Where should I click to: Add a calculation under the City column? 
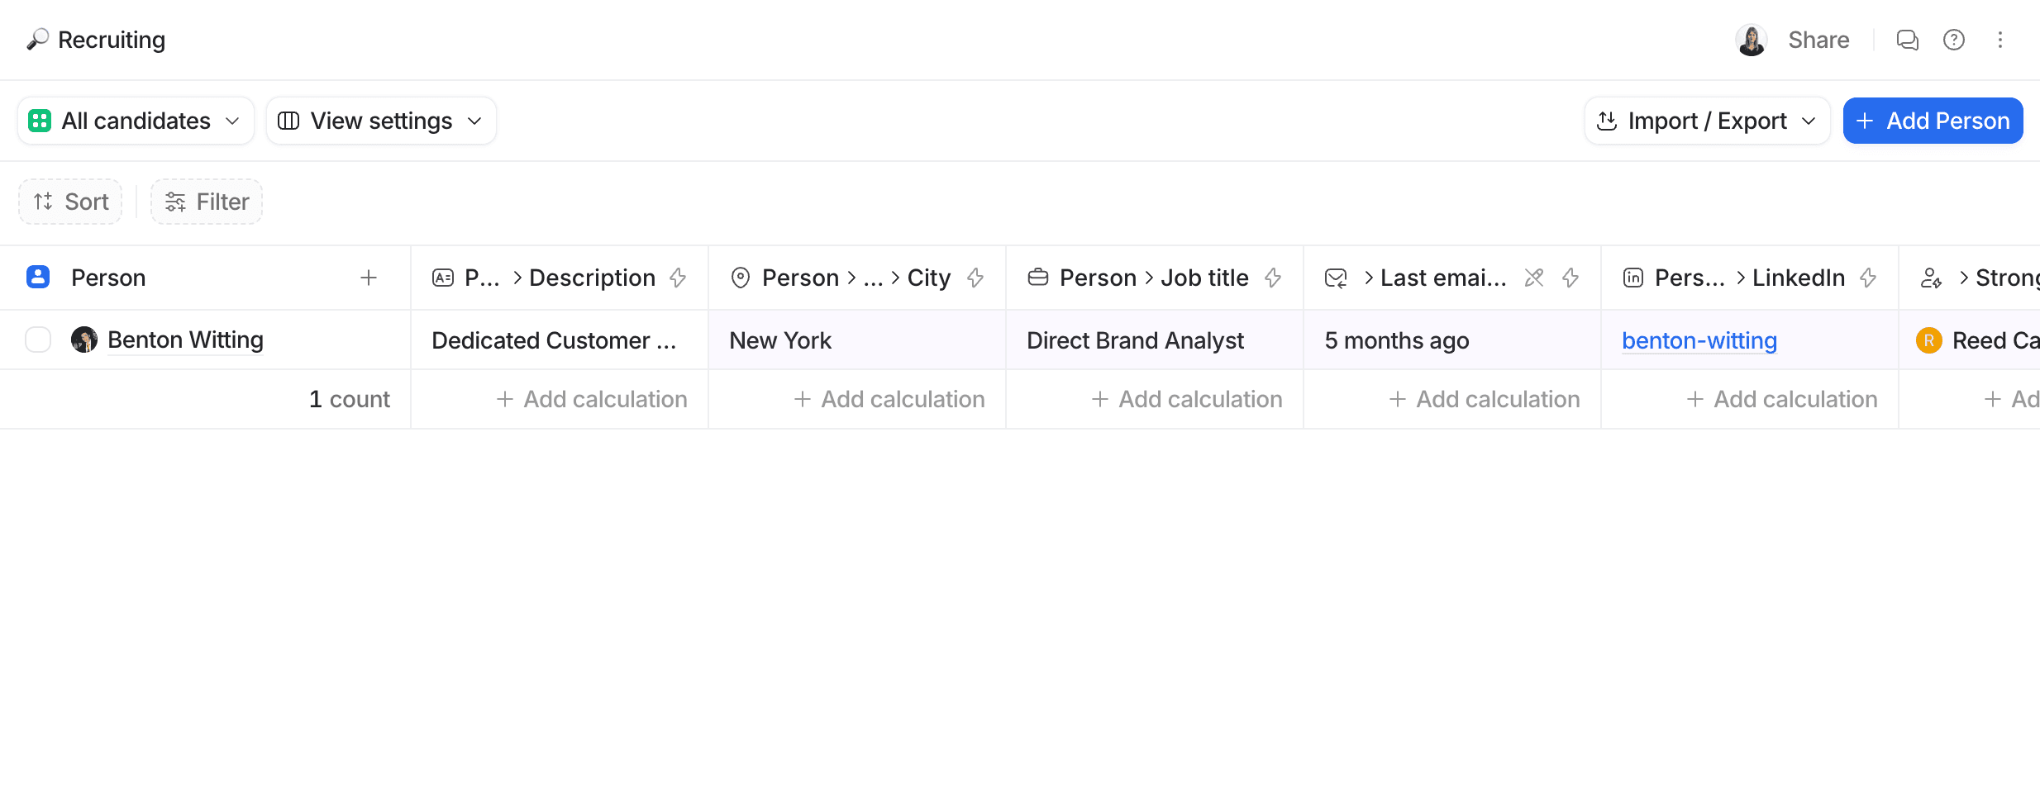click(x=889, y=399)
